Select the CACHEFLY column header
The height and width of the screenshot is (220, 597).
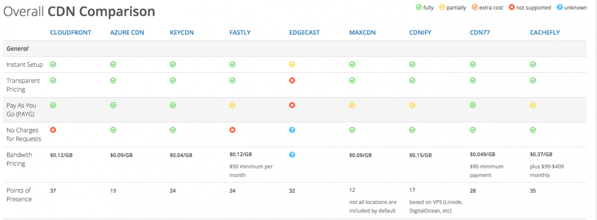click(545, 33)
